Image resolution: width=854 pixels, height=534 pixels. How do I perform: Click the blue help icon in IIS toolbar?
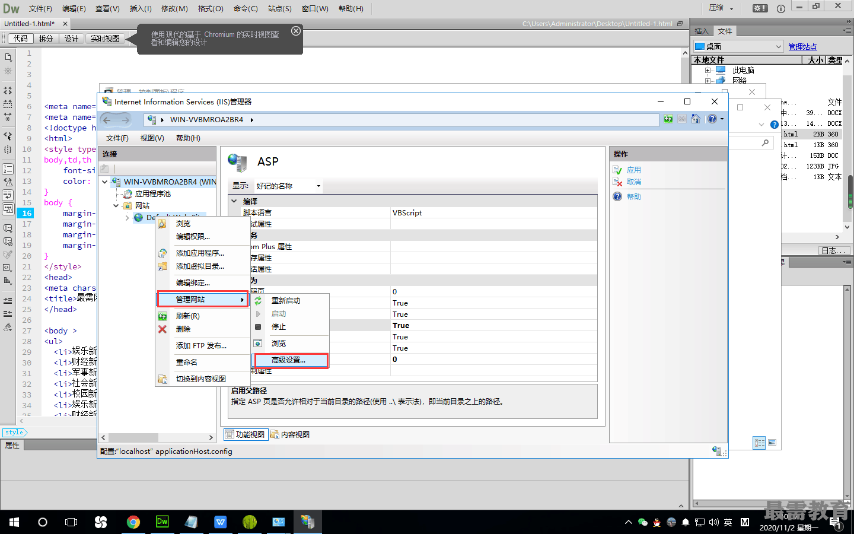pyautogui.click(x=712, y=119)
